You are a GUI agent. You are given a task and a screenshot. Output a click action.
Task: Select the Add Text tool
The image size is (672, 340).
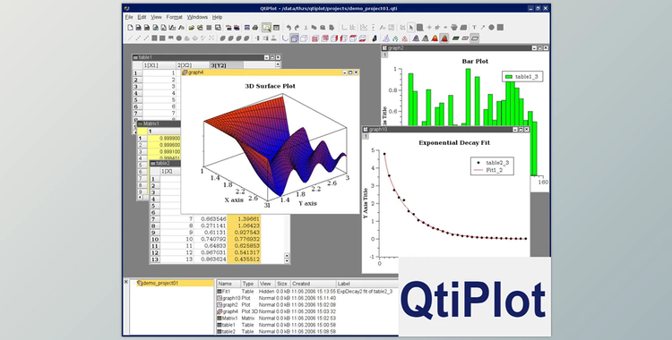tap(474, 28)
